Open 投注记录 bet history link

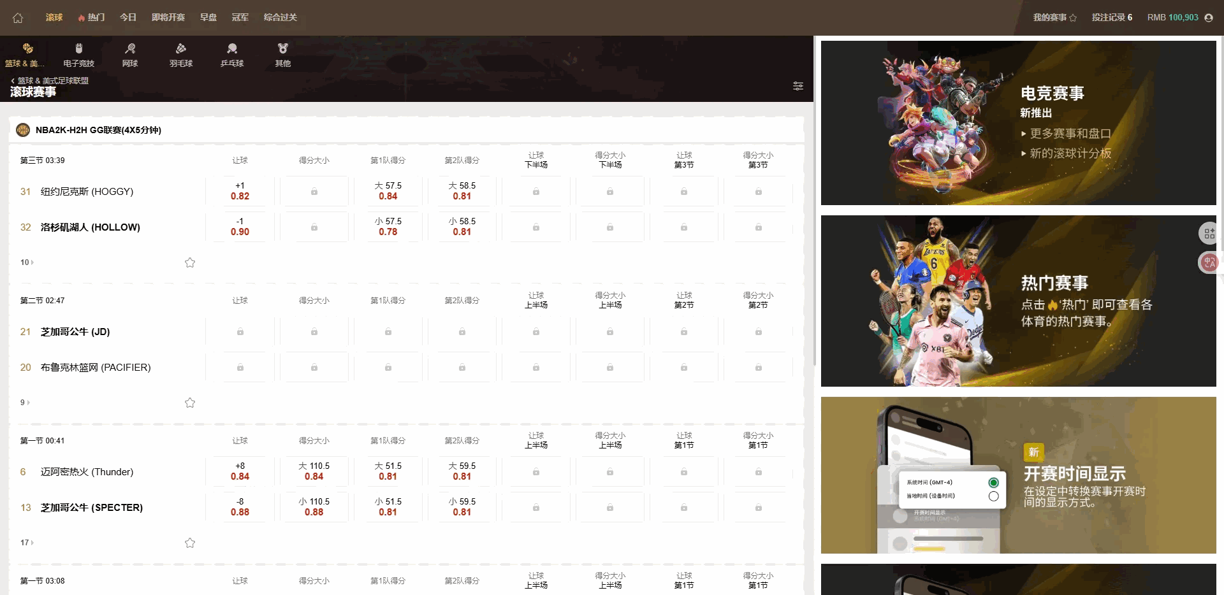click(x=1111, y=18)
